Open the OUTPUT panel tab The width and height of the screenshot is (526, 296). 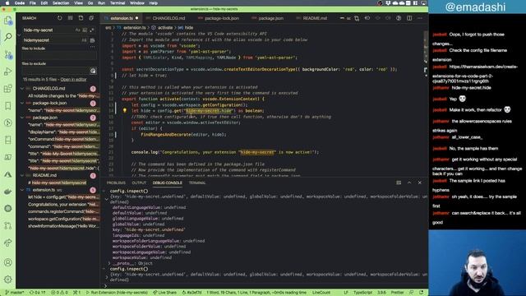tap(139, 183)
